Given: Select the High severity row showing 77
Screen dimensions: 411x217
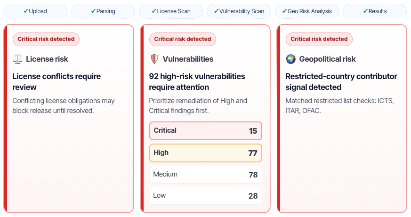Looking at the screenshot, I should point(205,153).
